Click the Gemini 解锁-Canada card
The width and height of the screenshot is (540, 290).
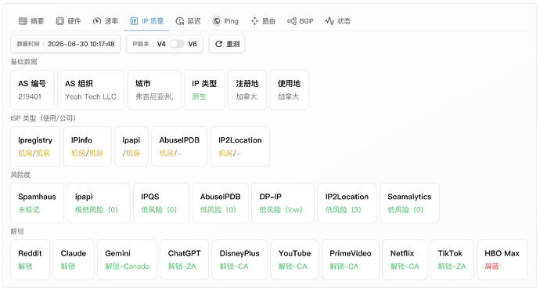point(127,259)
